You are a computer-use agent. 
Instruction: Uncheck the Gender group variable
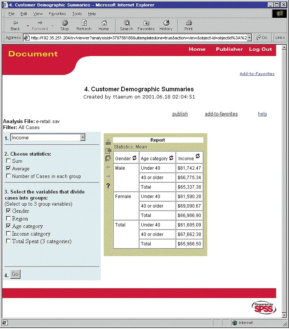[8, 211]
